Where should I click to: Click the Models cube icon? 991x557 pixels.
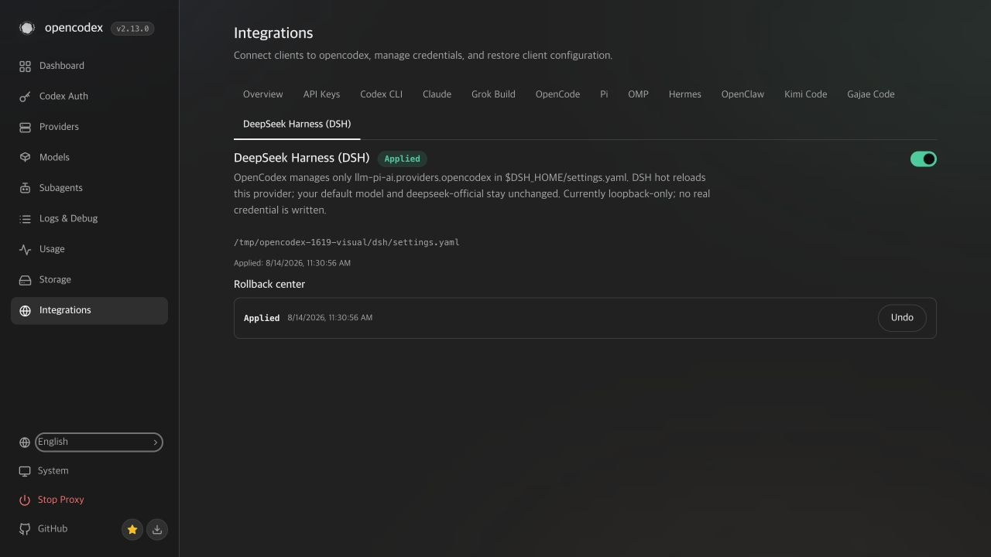(25, 158)
